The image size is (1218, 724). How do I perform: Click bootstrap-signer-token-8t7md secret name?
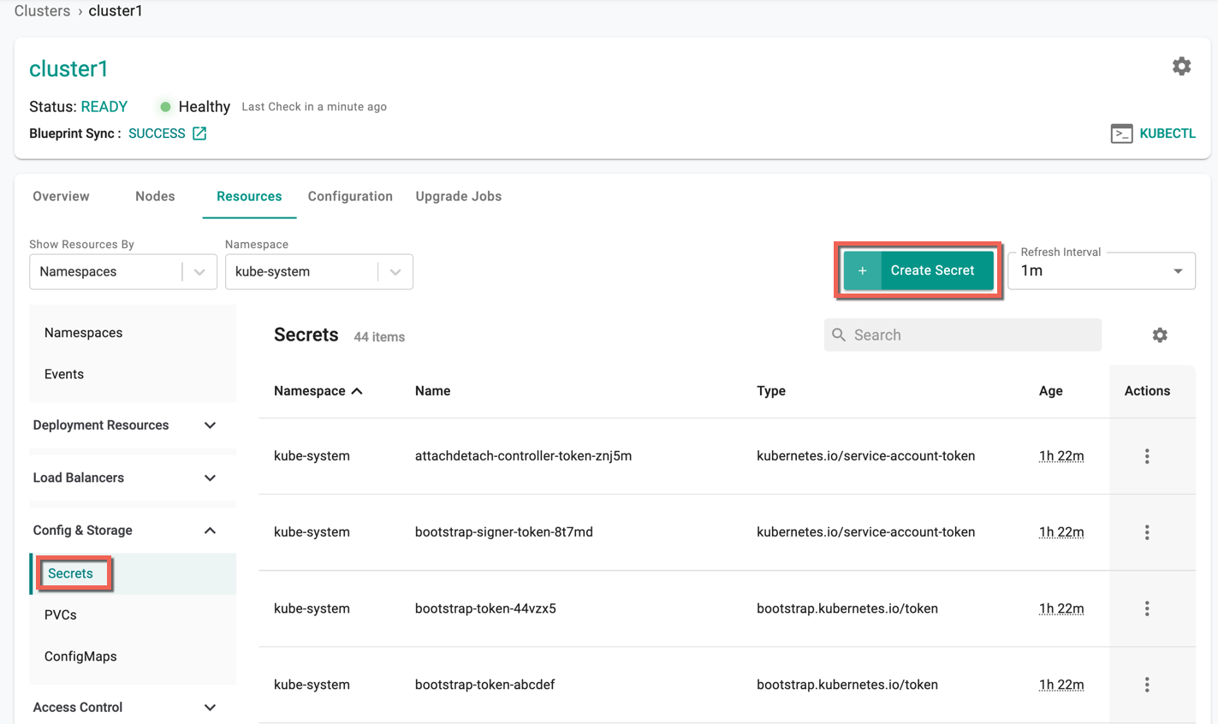503,532
